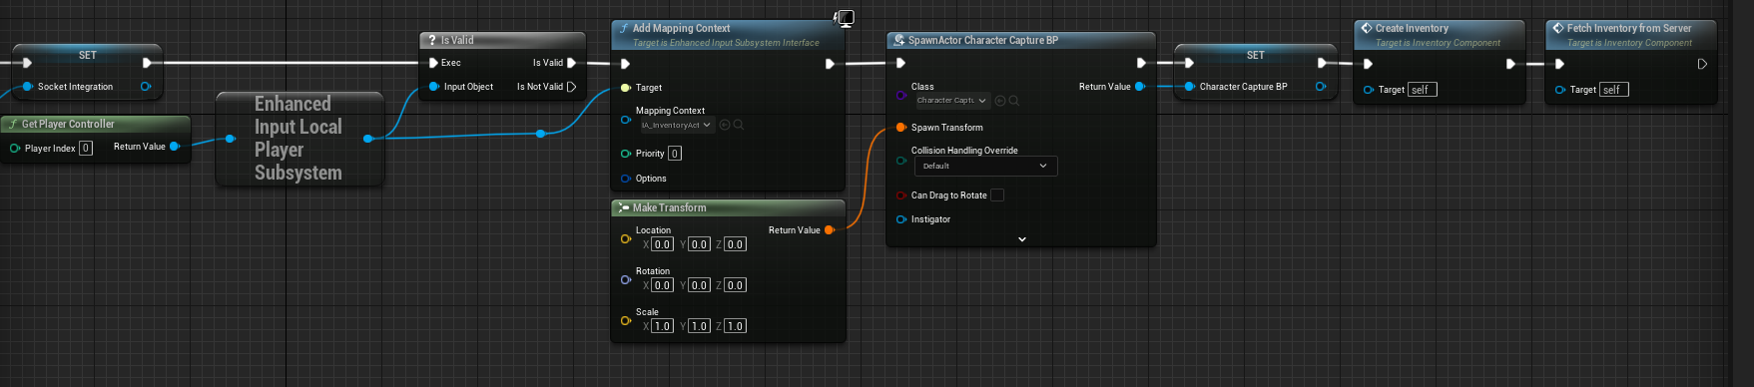
Task: Click SpawnActor input execution pin
Action: pos(900,63)
